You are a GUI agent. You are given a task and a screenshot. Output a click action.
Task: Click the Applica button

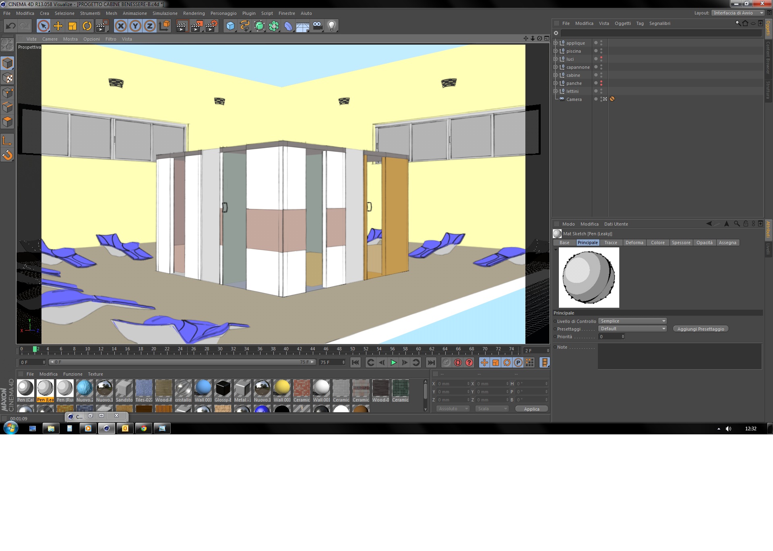click(x=531, y=409)
